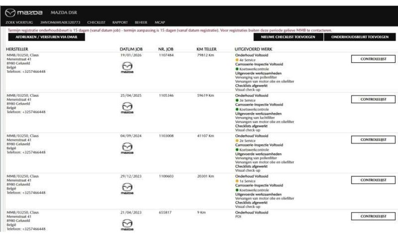The height and width of the screenshot is (237, 398).
Task: Click Mazda emblem beside the 19/01/2026 job
Action: pyautogui.click(x=127, y=68)
